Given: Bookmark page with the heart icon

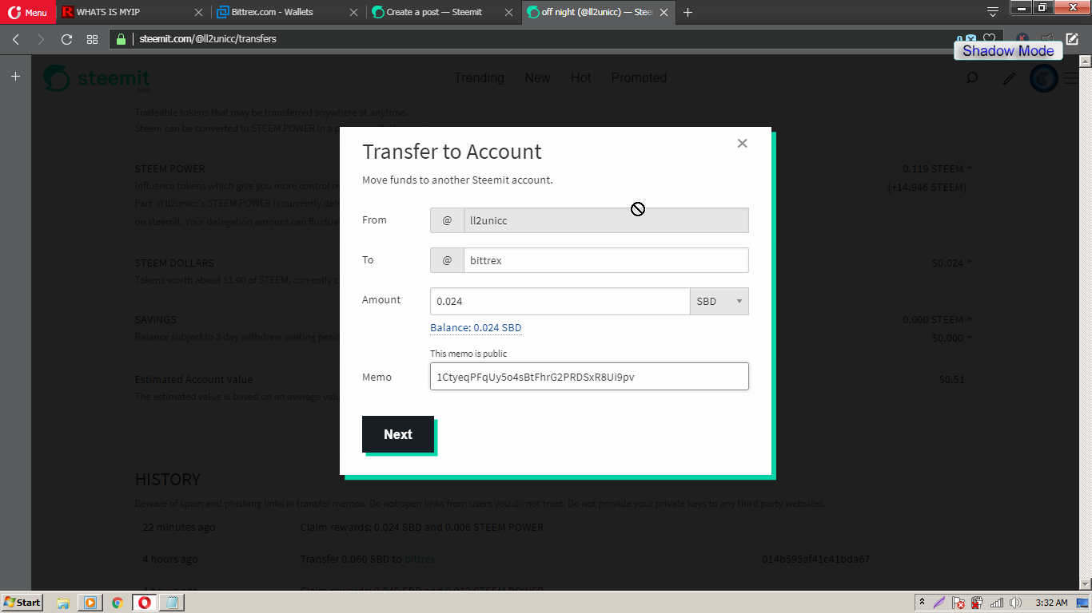Looking at the screenshot, I should [989, 38].
